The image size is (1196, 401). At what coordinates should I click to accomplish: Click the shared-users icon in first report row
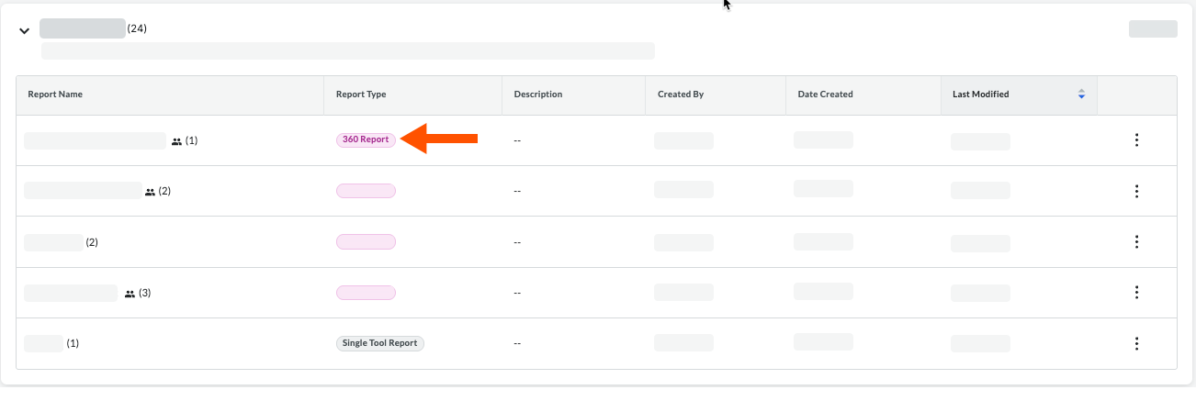click(x=176, y=141)
